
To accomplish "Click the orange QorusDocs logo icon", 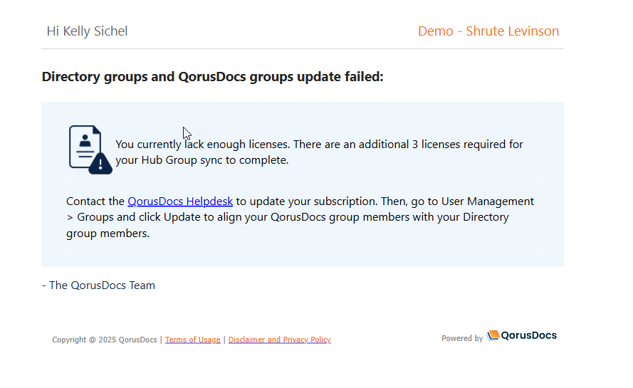I will pyautogui.click(x=493, y=335).
